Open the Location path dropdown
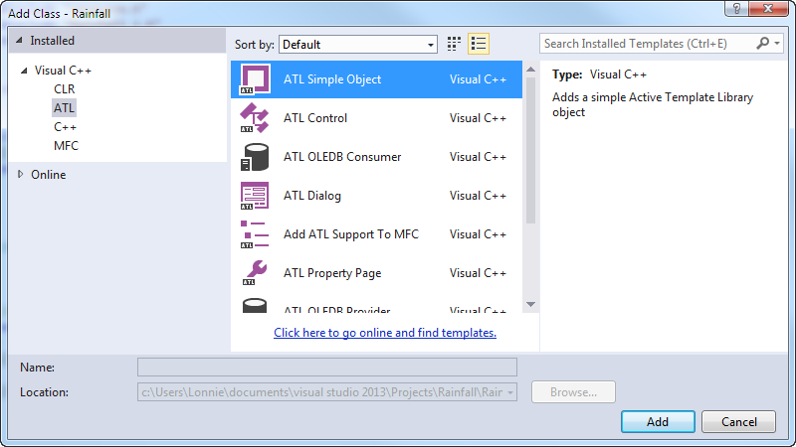 tap(510, 392)
